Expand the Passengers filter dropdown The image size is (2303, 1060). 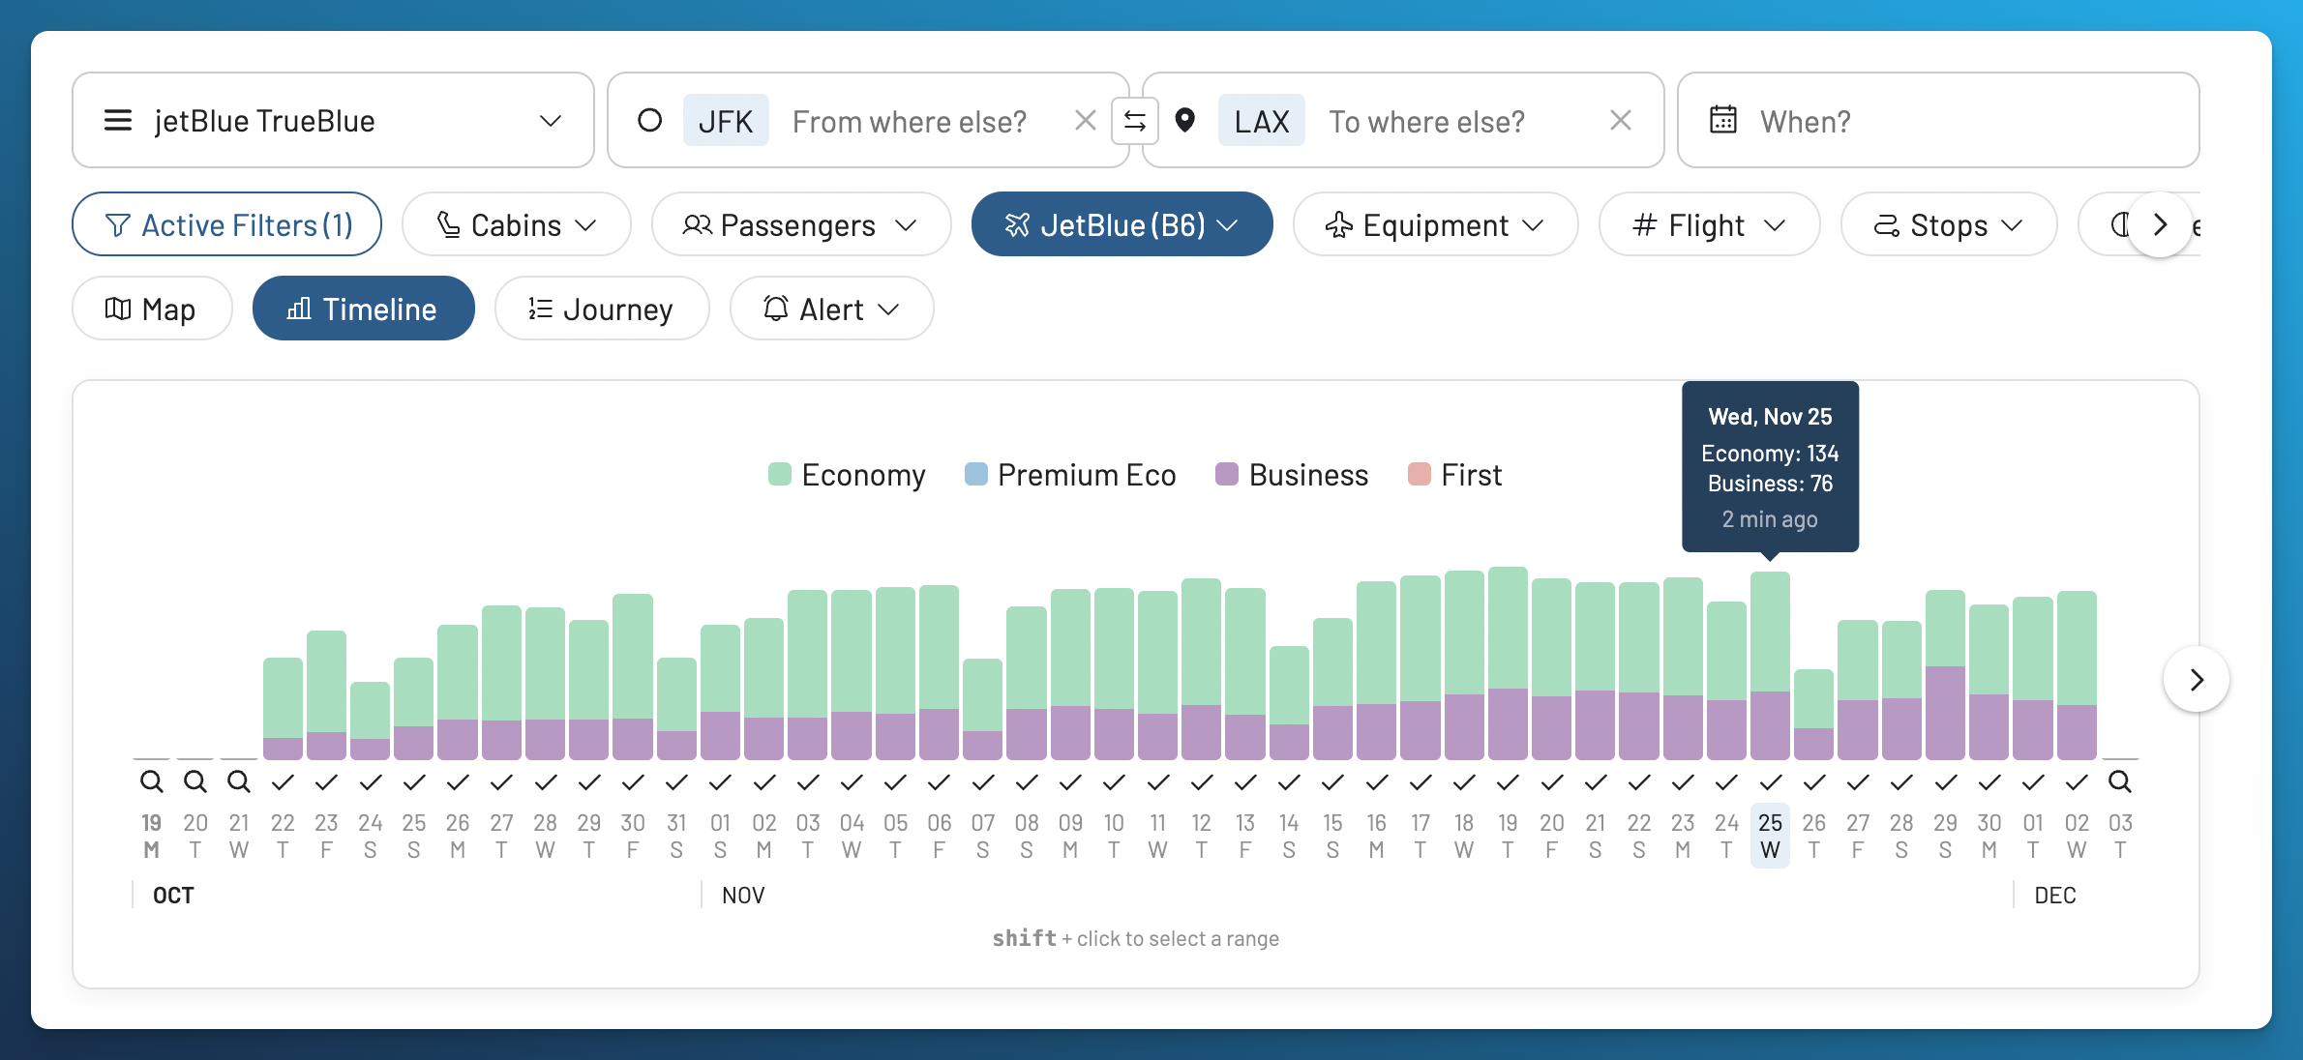click(801, 224)
